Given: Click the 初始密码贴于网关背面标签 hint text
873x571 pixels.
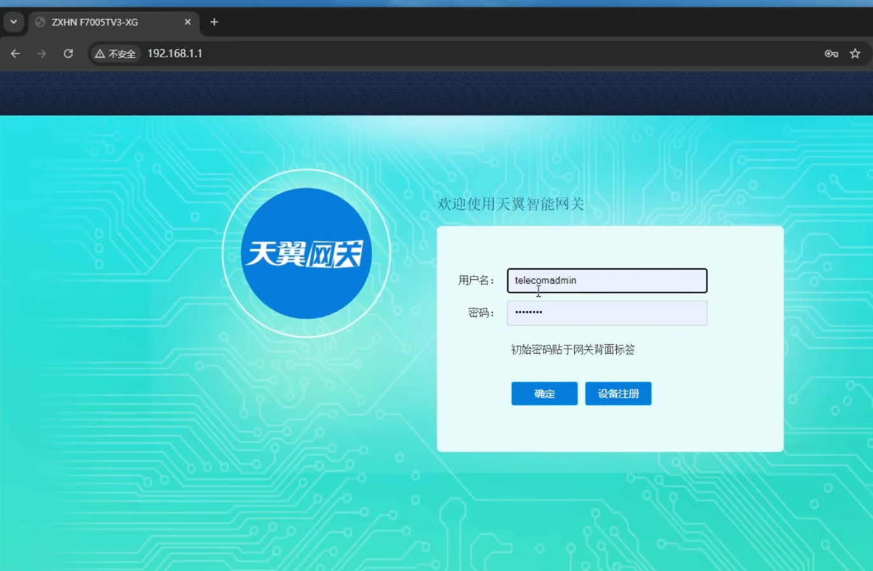Looking at the screenshot, I should click(573, 349).
